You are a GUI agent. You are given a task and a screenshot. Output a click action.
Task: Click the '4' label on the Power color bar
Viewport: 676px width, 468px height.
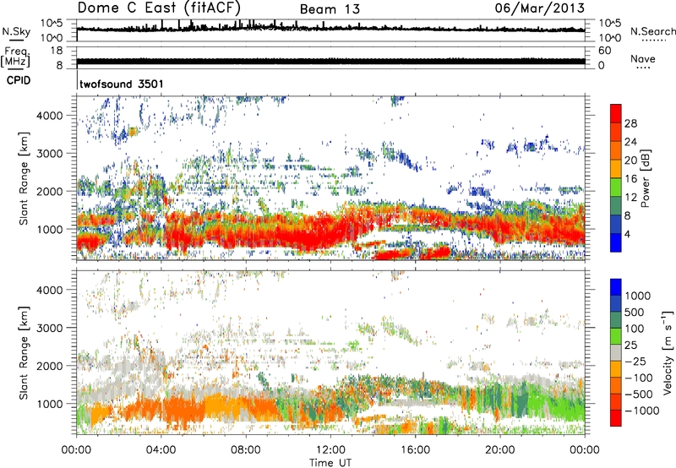pos(627,235)
